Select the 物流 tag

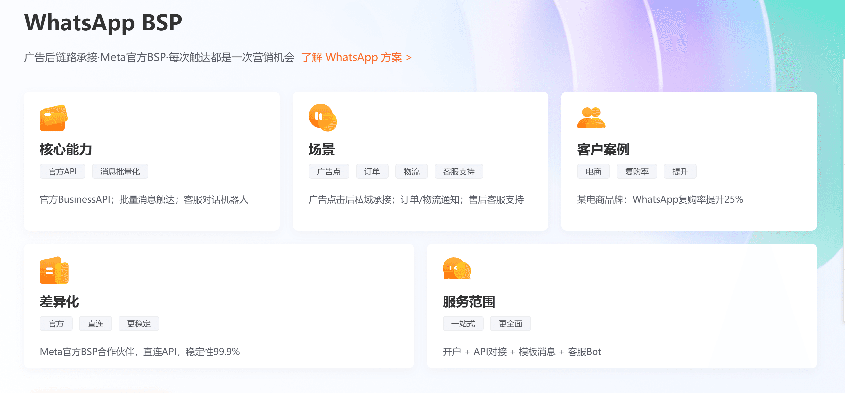[411, 171]
